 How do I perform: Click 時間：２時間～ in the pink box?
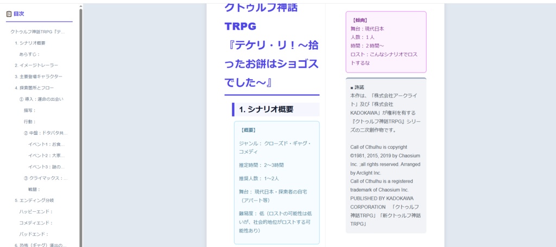coord(368,46)
